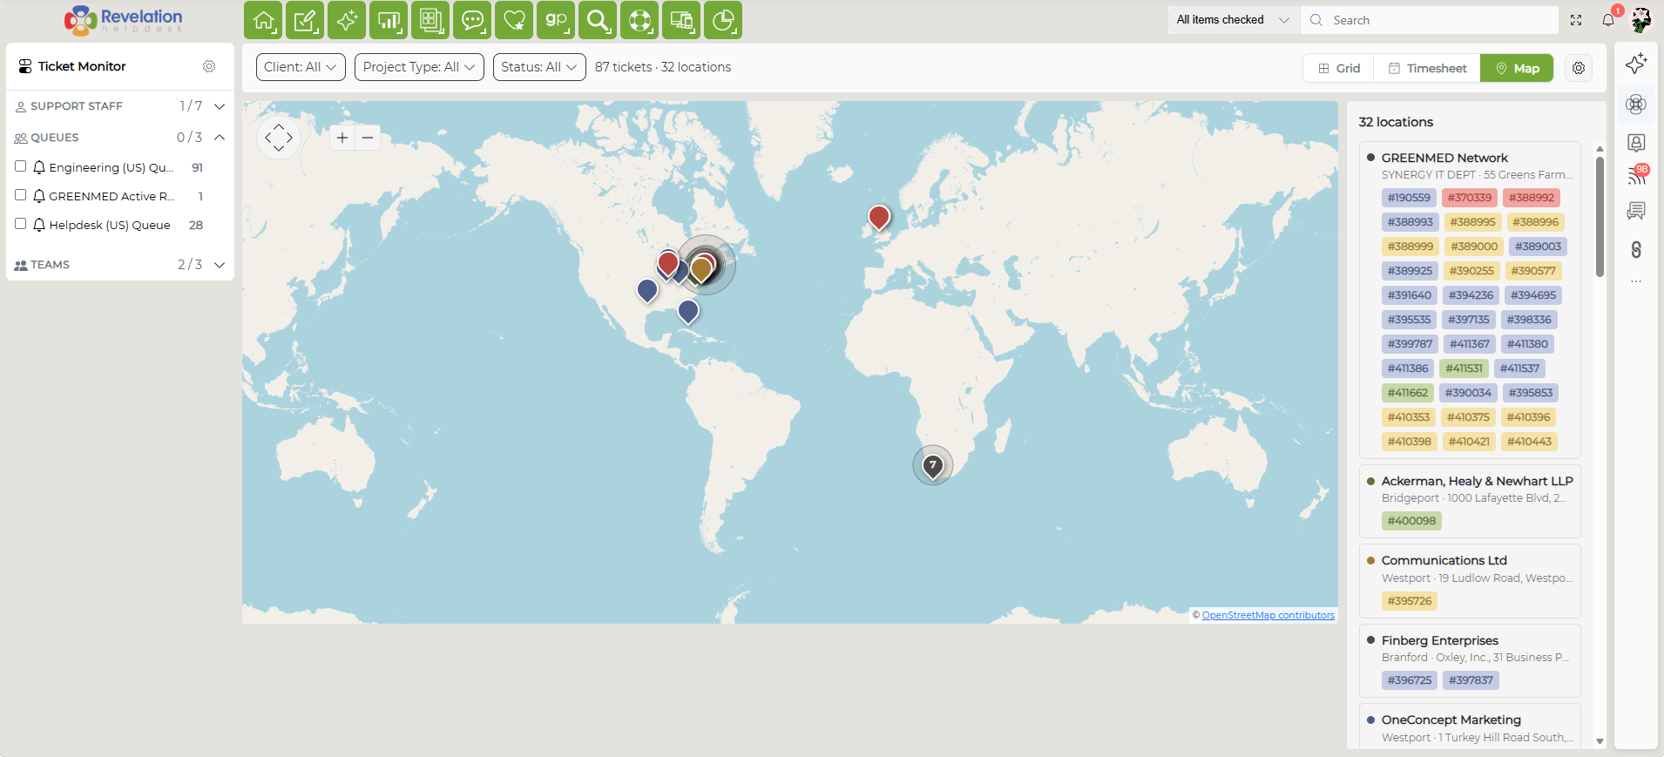Switch to the Timesheet view tab
1664x757 pixels.
click(x=1427, y=68)
